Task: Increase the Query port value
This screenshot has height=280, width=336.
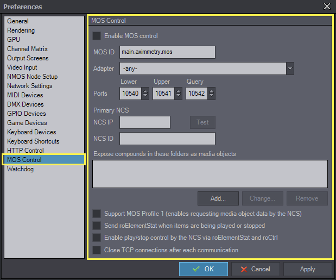Action: (x=211, y=91)
